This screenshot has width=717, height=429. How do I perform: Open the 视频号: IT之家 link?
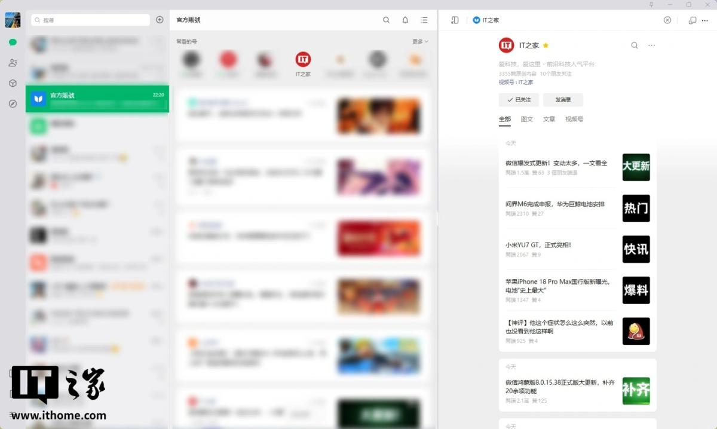516,82
